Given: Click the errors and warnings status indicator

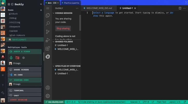Looking at the screenshot, I should point(71,102).
